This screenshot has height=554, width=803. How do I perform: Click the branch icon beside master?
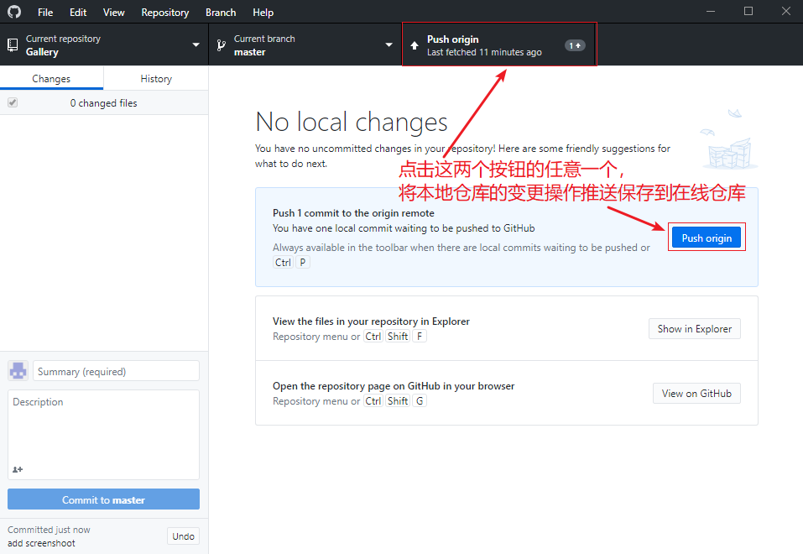222,45
